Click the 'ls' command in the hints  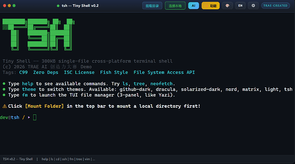125,84
